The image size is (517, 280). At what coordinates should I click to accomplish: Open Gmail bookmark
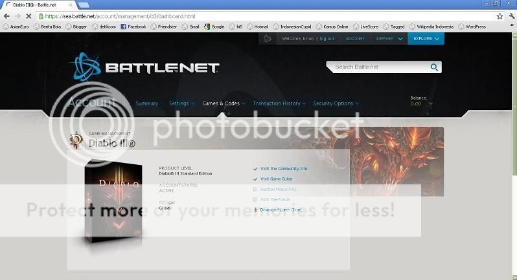[x=190, y=27]
